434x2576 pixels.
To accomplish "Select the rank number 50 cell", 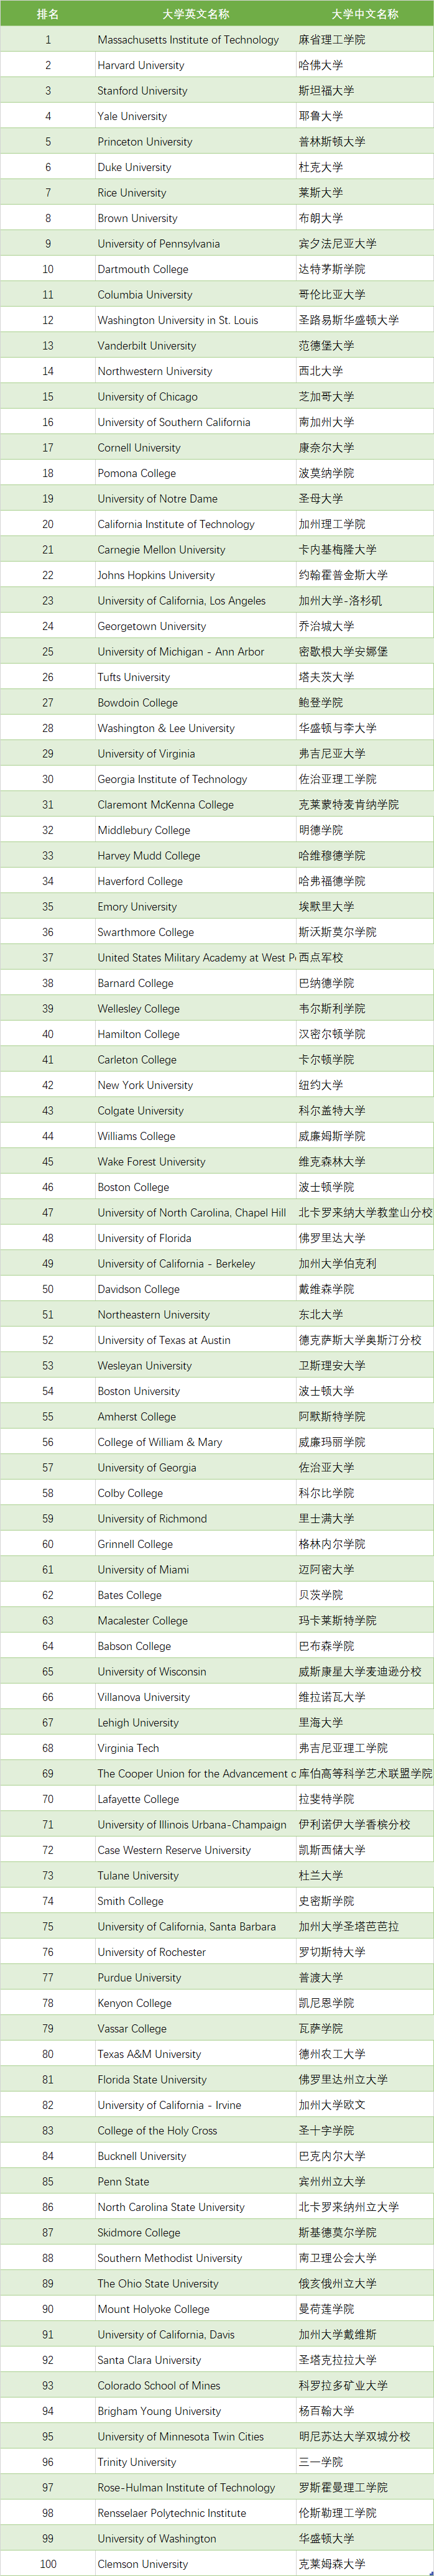I will pos(47,1289).
